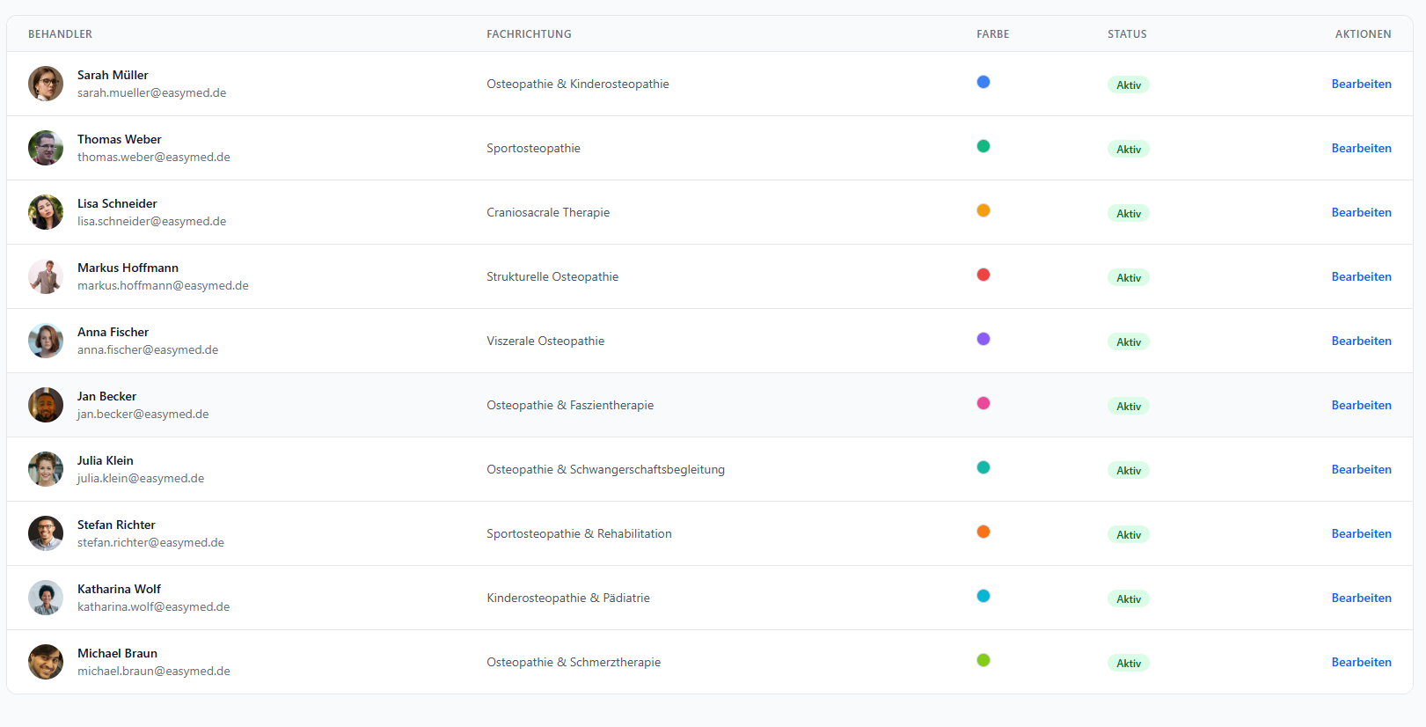
Task: Click the AKTIONEN column header
Action: [1363, 34]
